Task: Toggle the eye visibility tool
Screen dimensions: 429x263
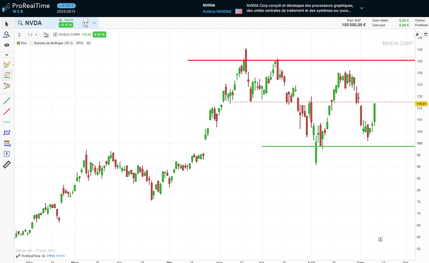Action: point(7,45)
